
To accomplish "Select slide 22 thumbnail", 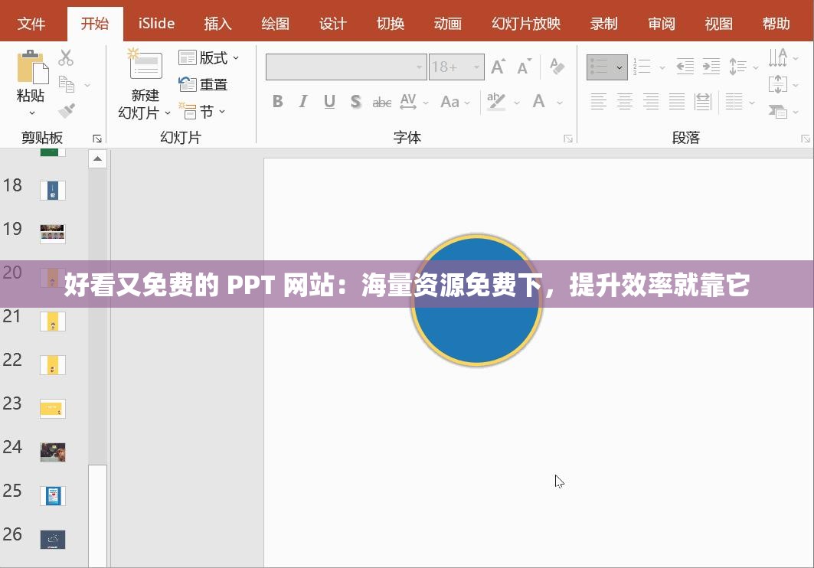I will [x=52, y=365].
